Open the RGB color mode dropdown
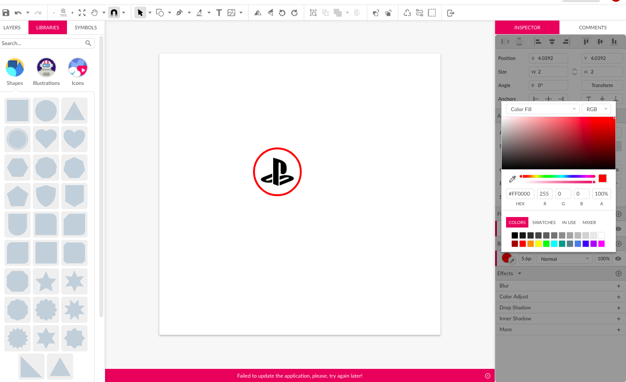Viewport: 626px width, 382px height. (596, 109)
